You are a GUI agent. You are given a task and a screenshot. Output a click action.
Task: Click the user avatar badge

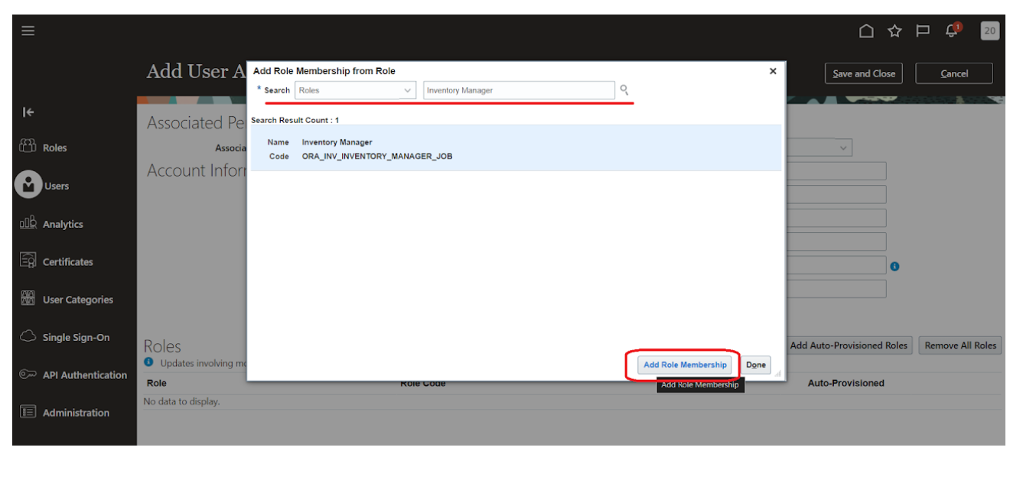tap(989, 31)
